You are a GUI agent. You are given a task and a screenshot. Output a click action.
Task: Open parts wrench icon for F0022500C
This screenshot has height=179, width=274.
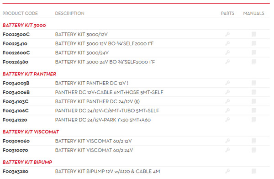tap(227, 34)
